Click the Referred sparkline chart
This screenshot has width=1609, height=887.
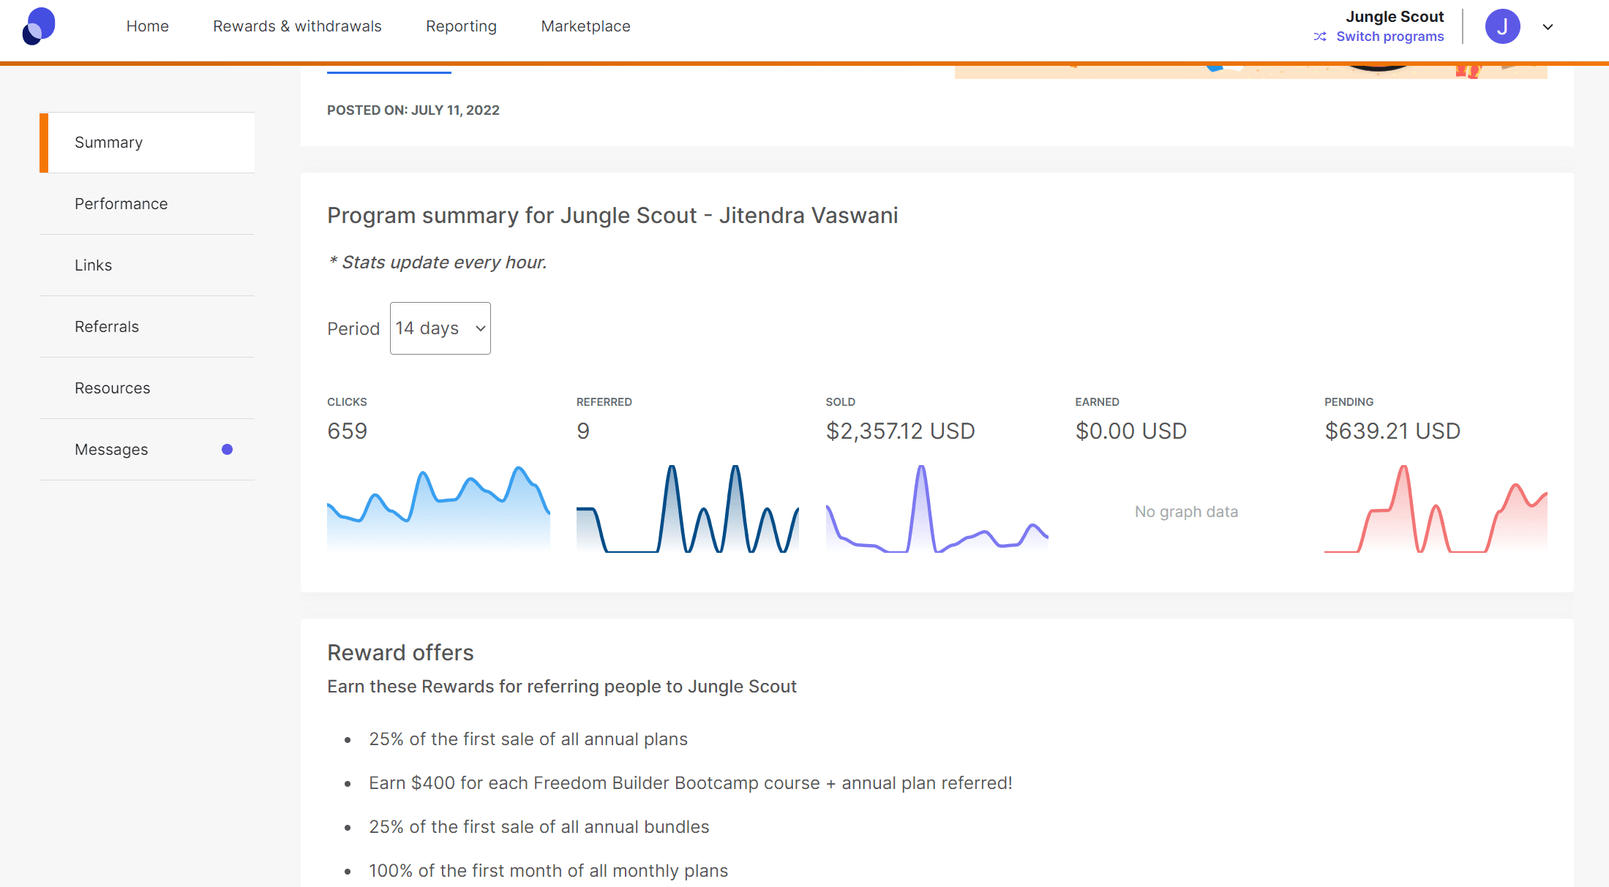(687, 508)
